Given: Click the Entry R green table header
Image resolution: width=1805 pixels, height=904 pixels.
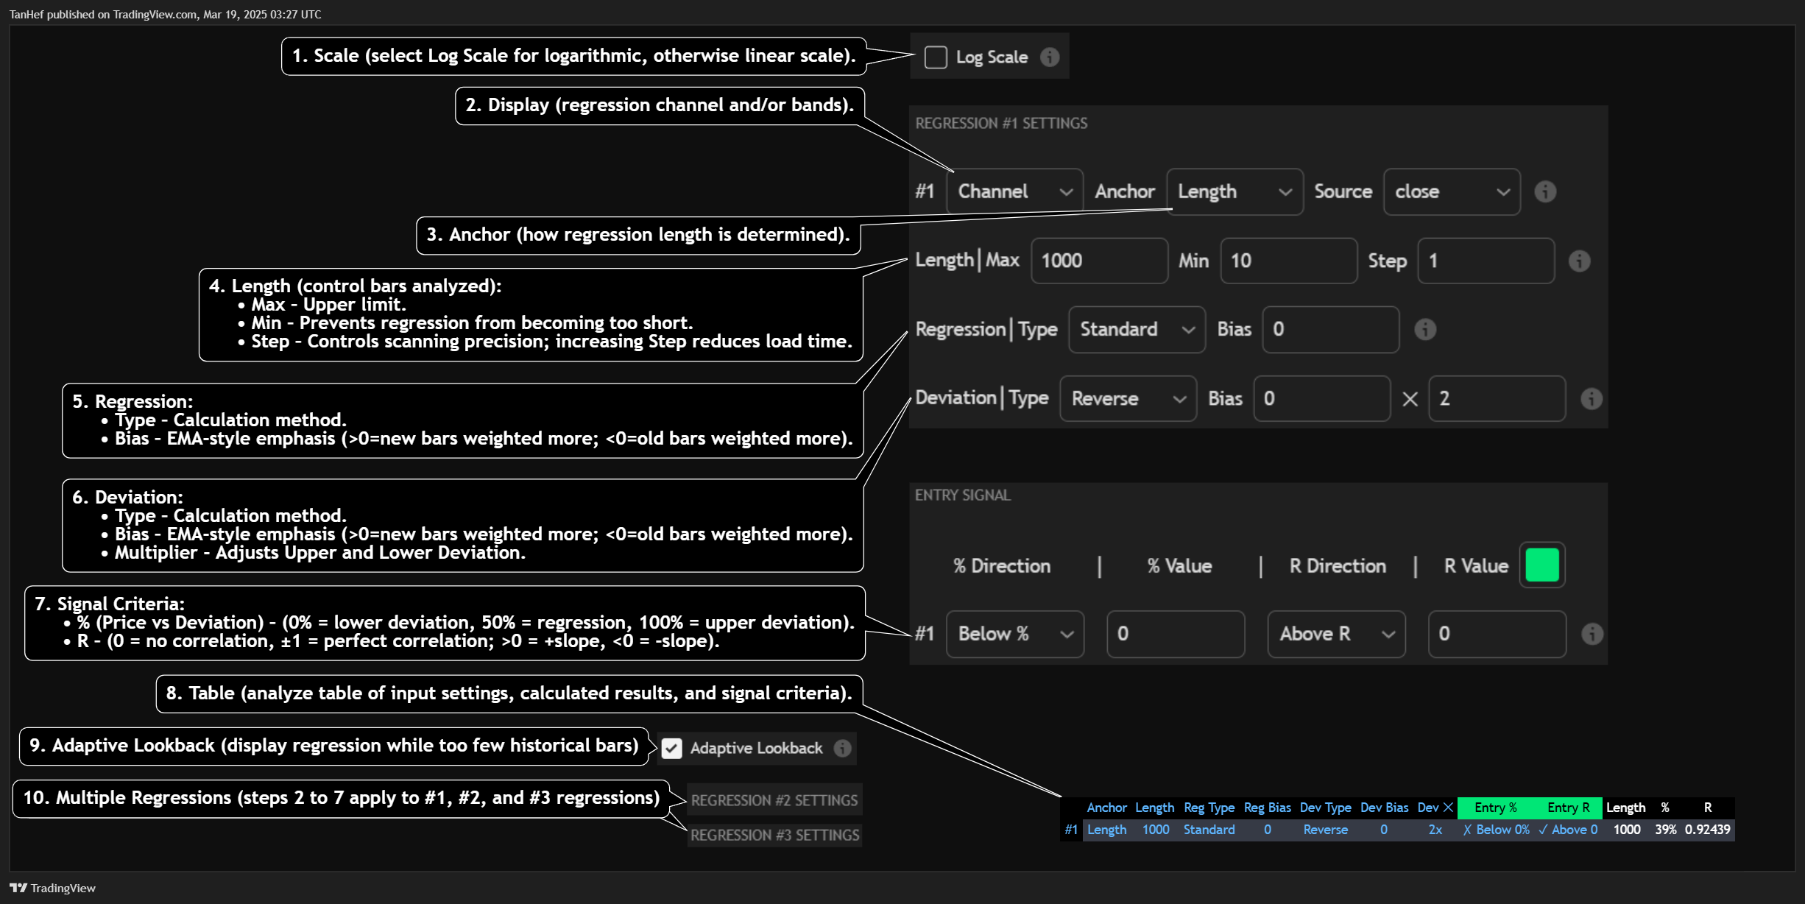Looking at the screenshot, I should (x=1568, y=808).
